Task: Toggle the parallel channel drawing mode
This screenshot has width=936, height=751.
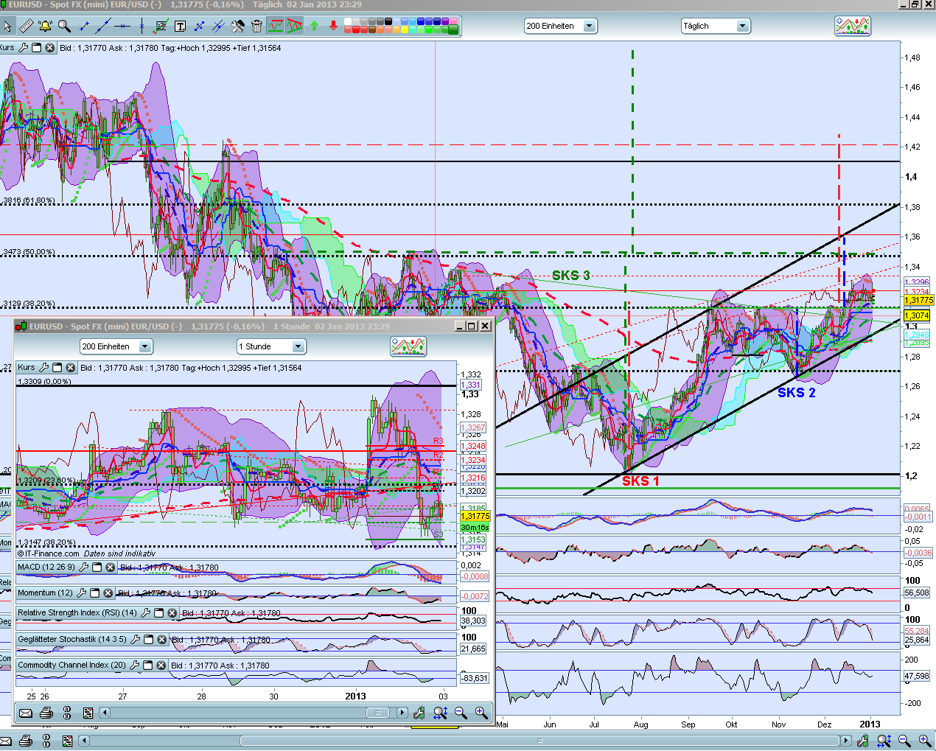Action: pyautogui.click(x=276, y=27)
